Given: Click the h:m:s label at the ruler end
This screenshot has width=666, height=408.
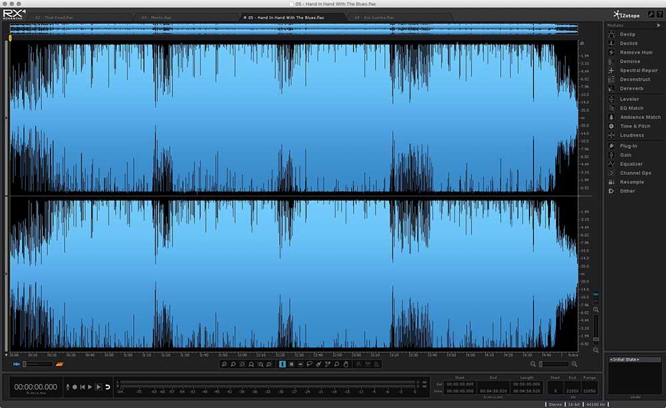Looking at the screenshot, I should tap(573, 355).
